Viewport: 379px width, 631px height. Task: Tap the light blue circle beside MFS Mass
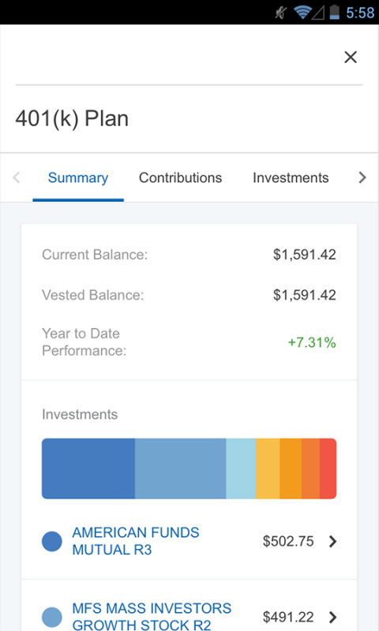(x=52, y=617)
